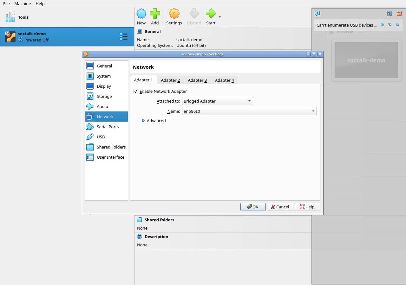This screenshot has height=285, width=406.
Task: Open the System settings category
Action: click(107, 76)
